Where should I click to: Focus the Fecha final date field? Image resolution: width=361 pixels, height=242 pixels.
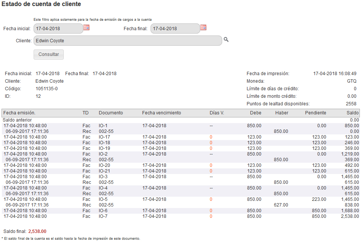click(x=175, y=28)
